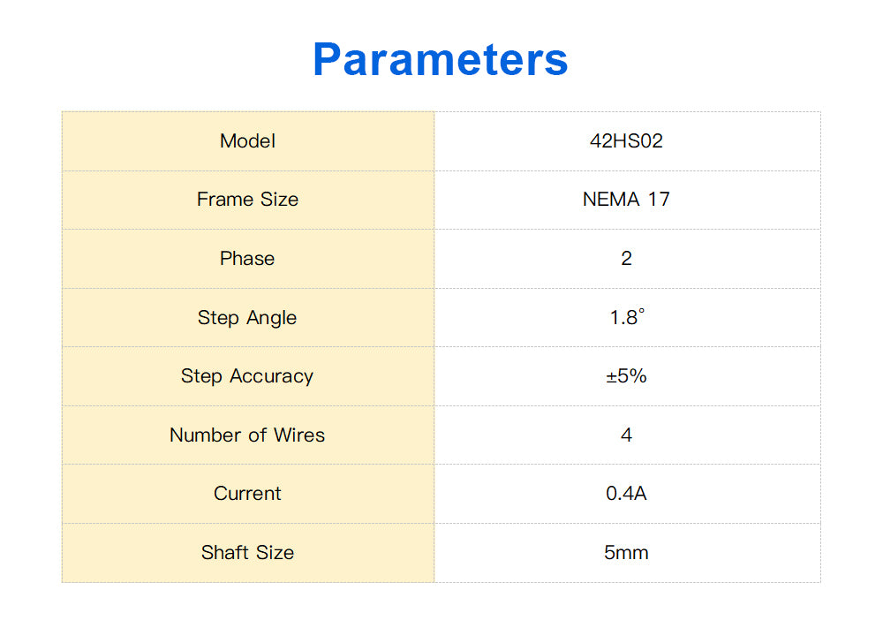The image size is (883, 628).
Task: Click the word Wires in the table
Action: coord(300,435)
